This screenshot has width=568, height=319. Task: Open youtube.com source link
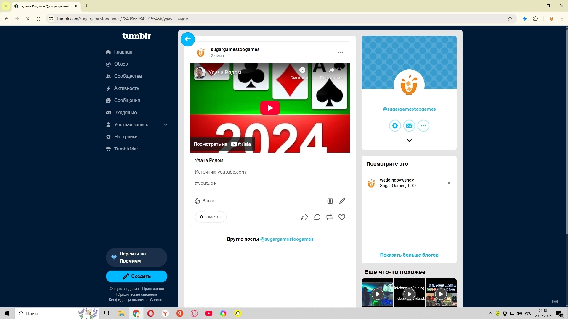(x=232, y=172)
